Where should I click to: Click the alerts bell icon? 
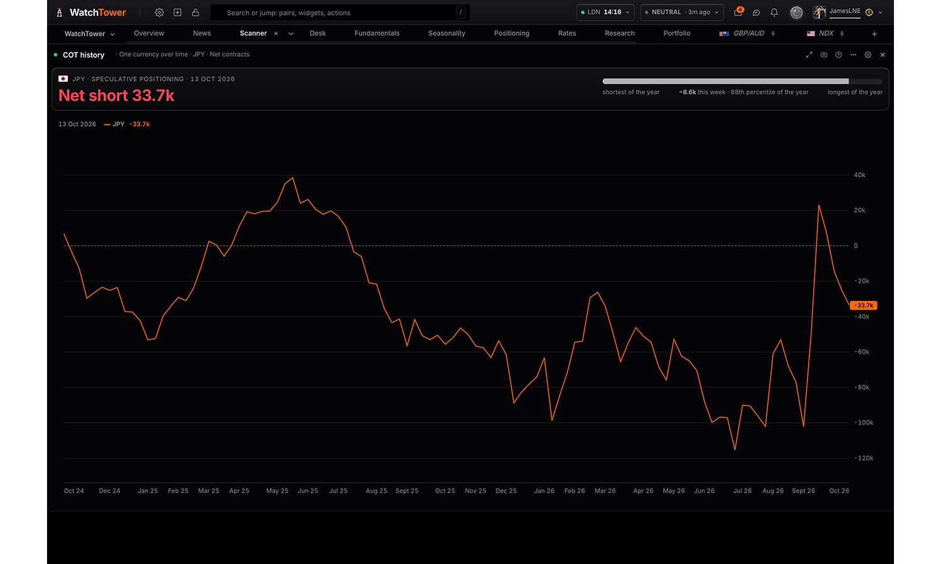pos(774,13)
